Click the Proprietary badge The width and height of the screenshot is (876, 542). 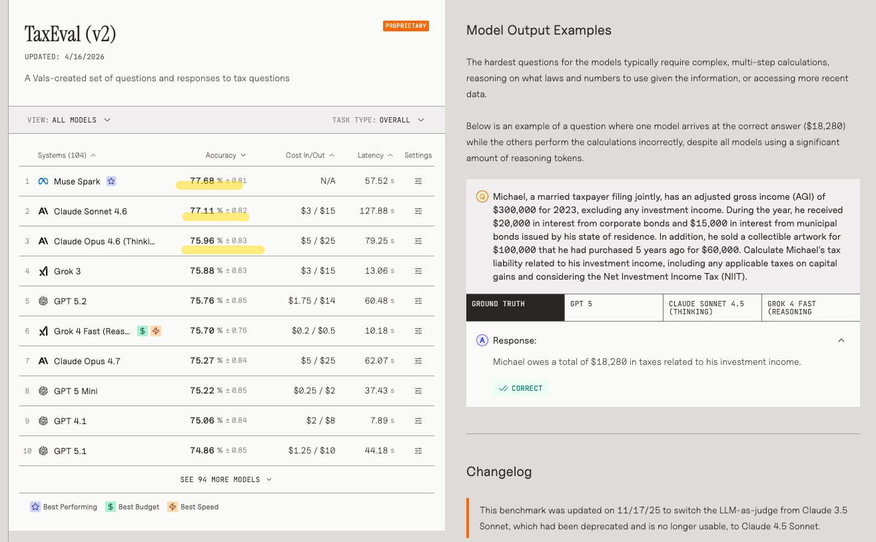[406, 26]
